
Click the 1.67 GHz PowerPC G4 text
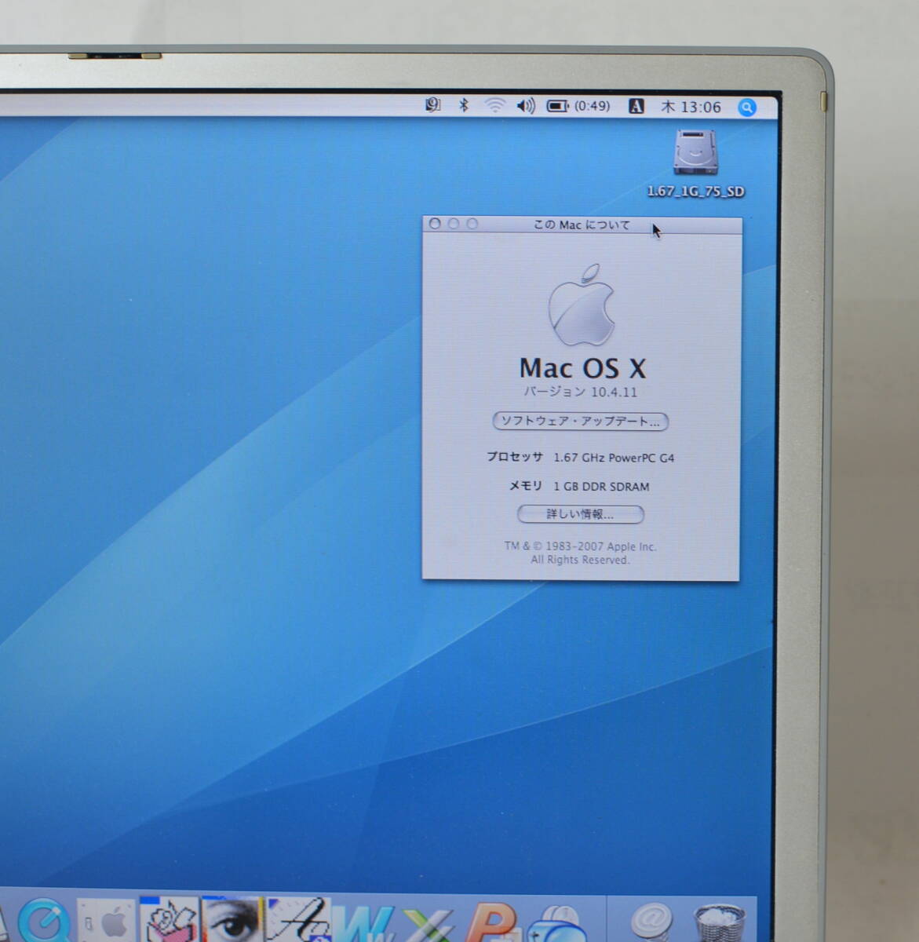pyautogui.click(x=614, y=458)
